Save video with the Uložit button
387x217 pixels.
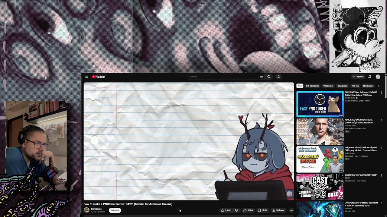262,210
